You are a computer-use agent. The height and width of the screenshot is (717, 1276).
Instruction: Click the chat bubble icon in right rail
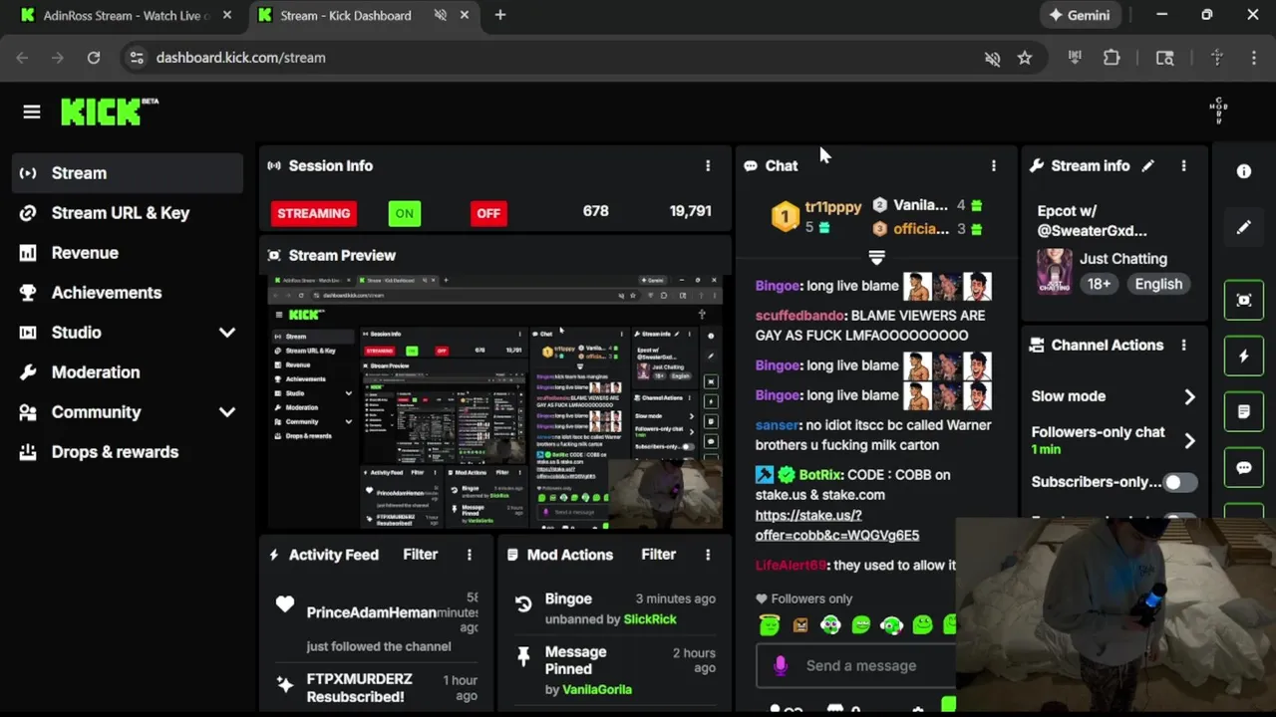(1244, 467)
